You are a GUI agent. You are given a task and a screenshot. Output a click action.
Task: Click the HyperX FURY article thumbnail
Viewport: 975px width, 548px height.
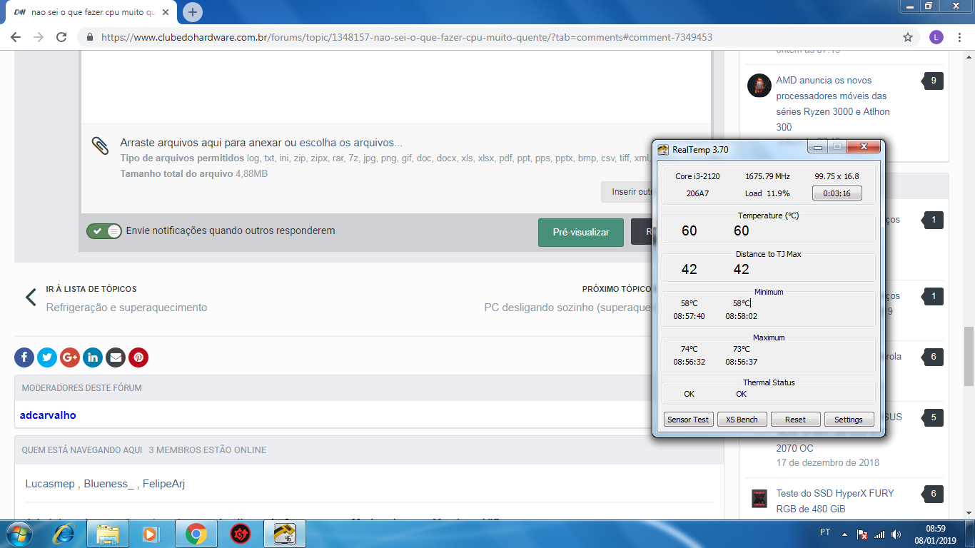tap(759, 498)
